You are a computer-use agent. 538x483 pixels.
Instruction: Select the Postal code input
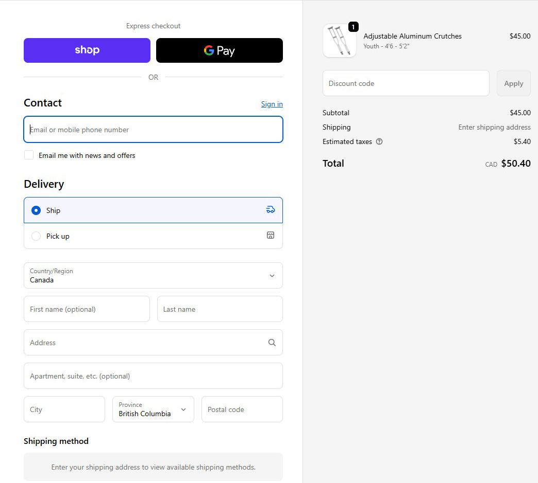pyautogui.click(x=242, y=409)
